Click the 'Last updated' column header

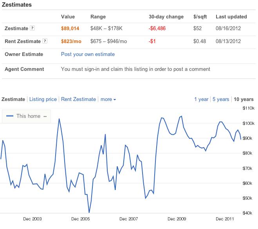click(x=231, y=17)
